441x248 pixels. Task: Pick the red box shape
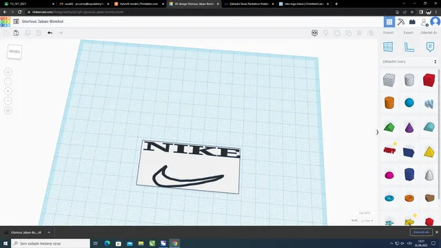point(429,80)
